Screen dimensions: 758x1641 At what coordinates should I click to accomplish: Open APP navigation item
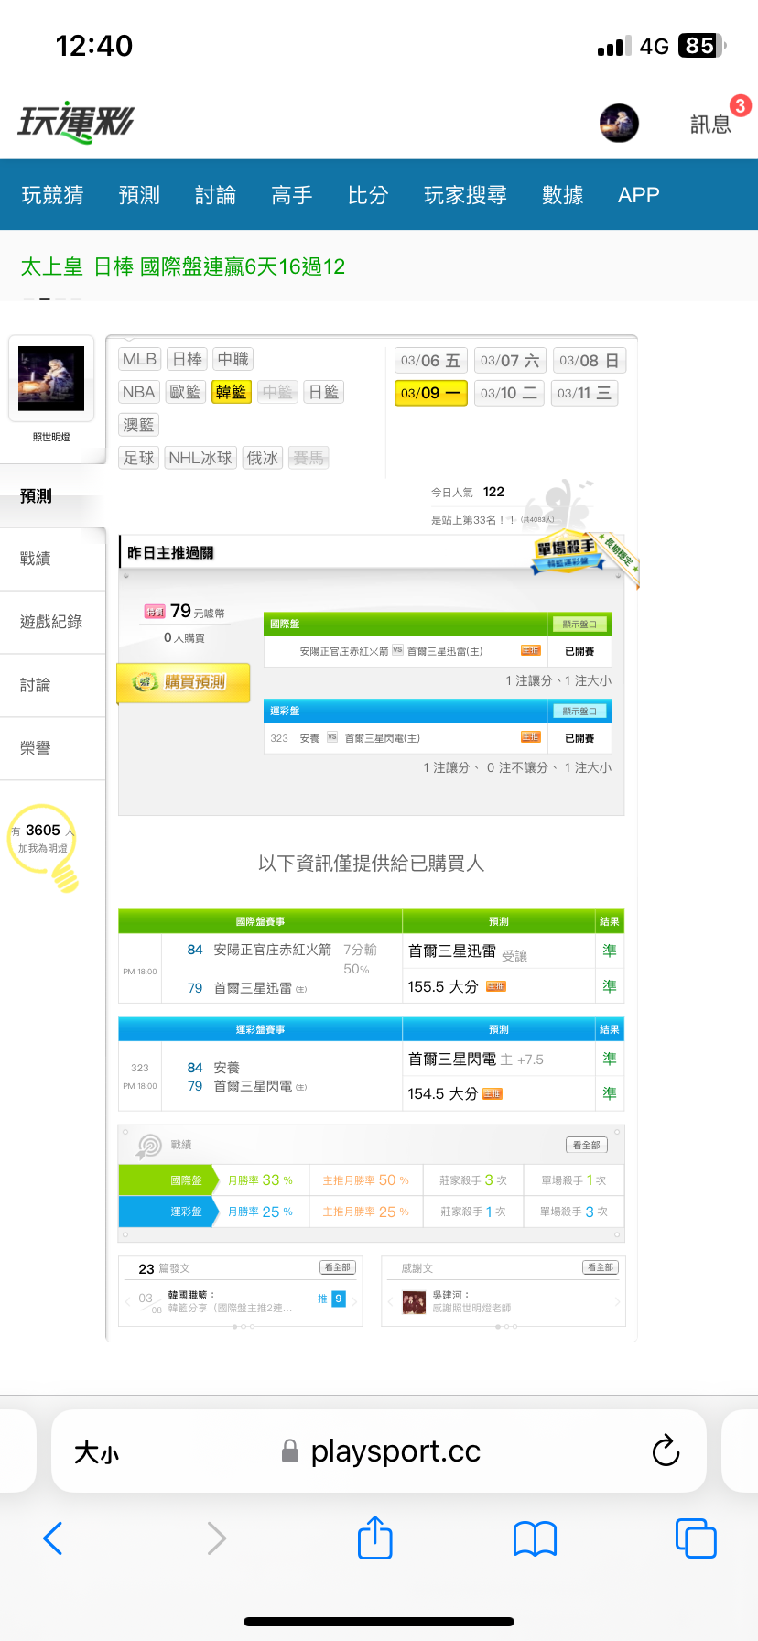[x=639, y=195]
